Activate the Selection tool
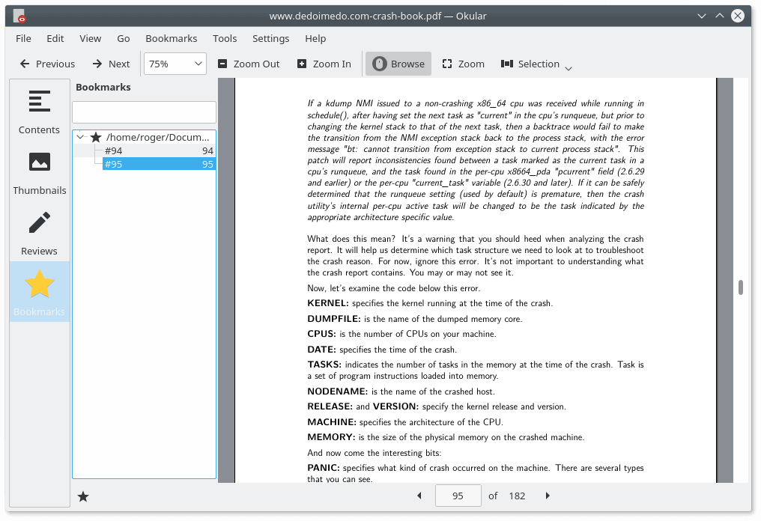The image size is (761, 521). point(530,64)
